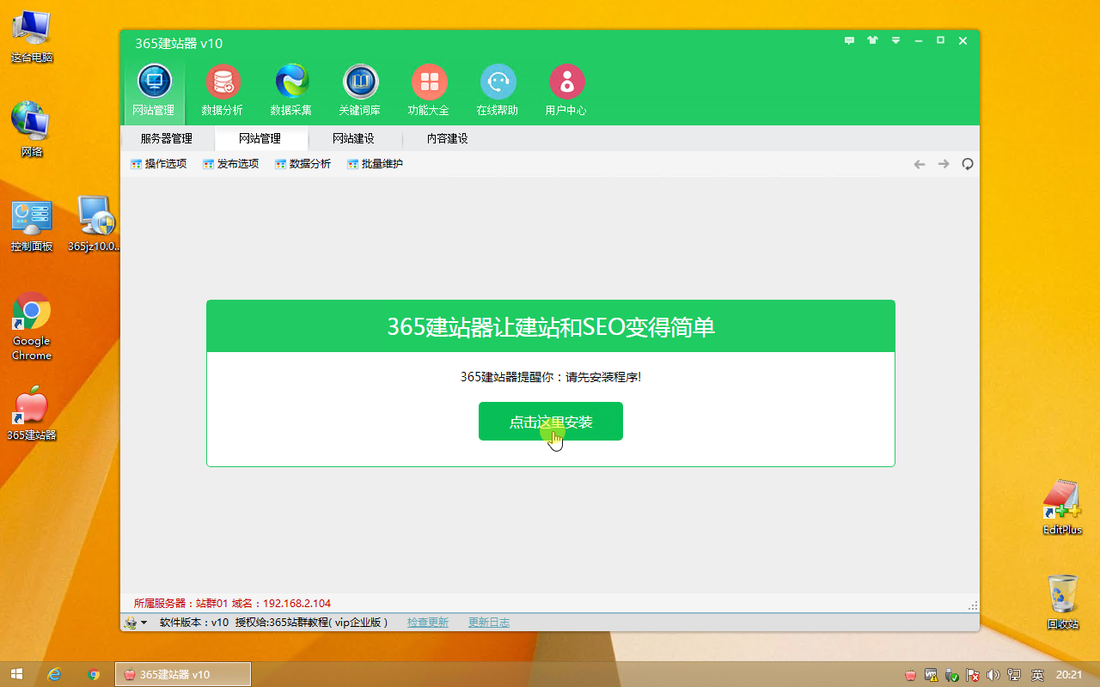This screenshot has width=1100, height=687.
Task: Open the title bar drop-down menu arrow
Action: (x=895, y=40)
